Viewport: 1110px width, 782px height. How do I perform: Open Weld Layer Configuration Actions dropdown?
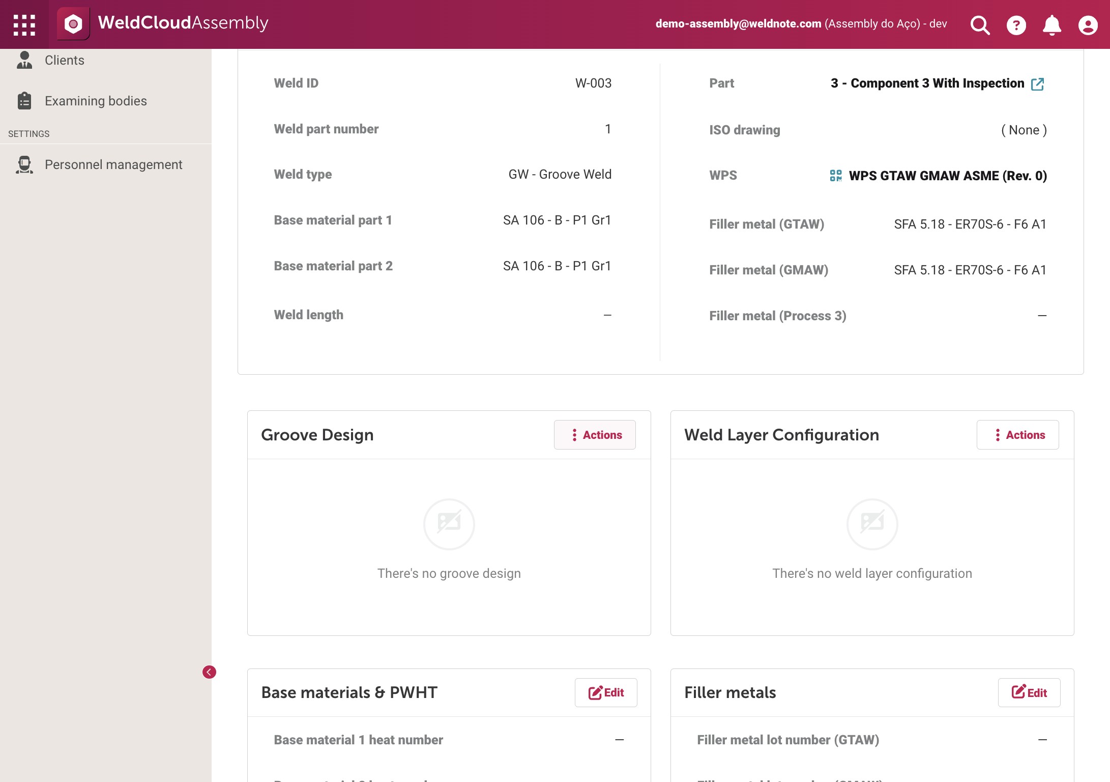[1018, 435]
